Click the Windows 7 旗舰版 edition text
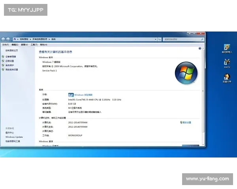This screenshot has width=237, height=189. click(51, 62)
